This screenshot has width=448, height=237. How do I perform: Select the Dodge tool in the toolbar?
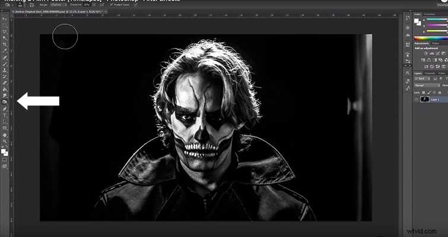click(x=5, y=102)
